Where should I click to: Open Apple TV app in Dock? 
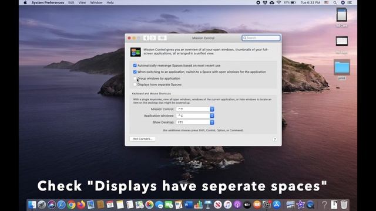point(247,205)
